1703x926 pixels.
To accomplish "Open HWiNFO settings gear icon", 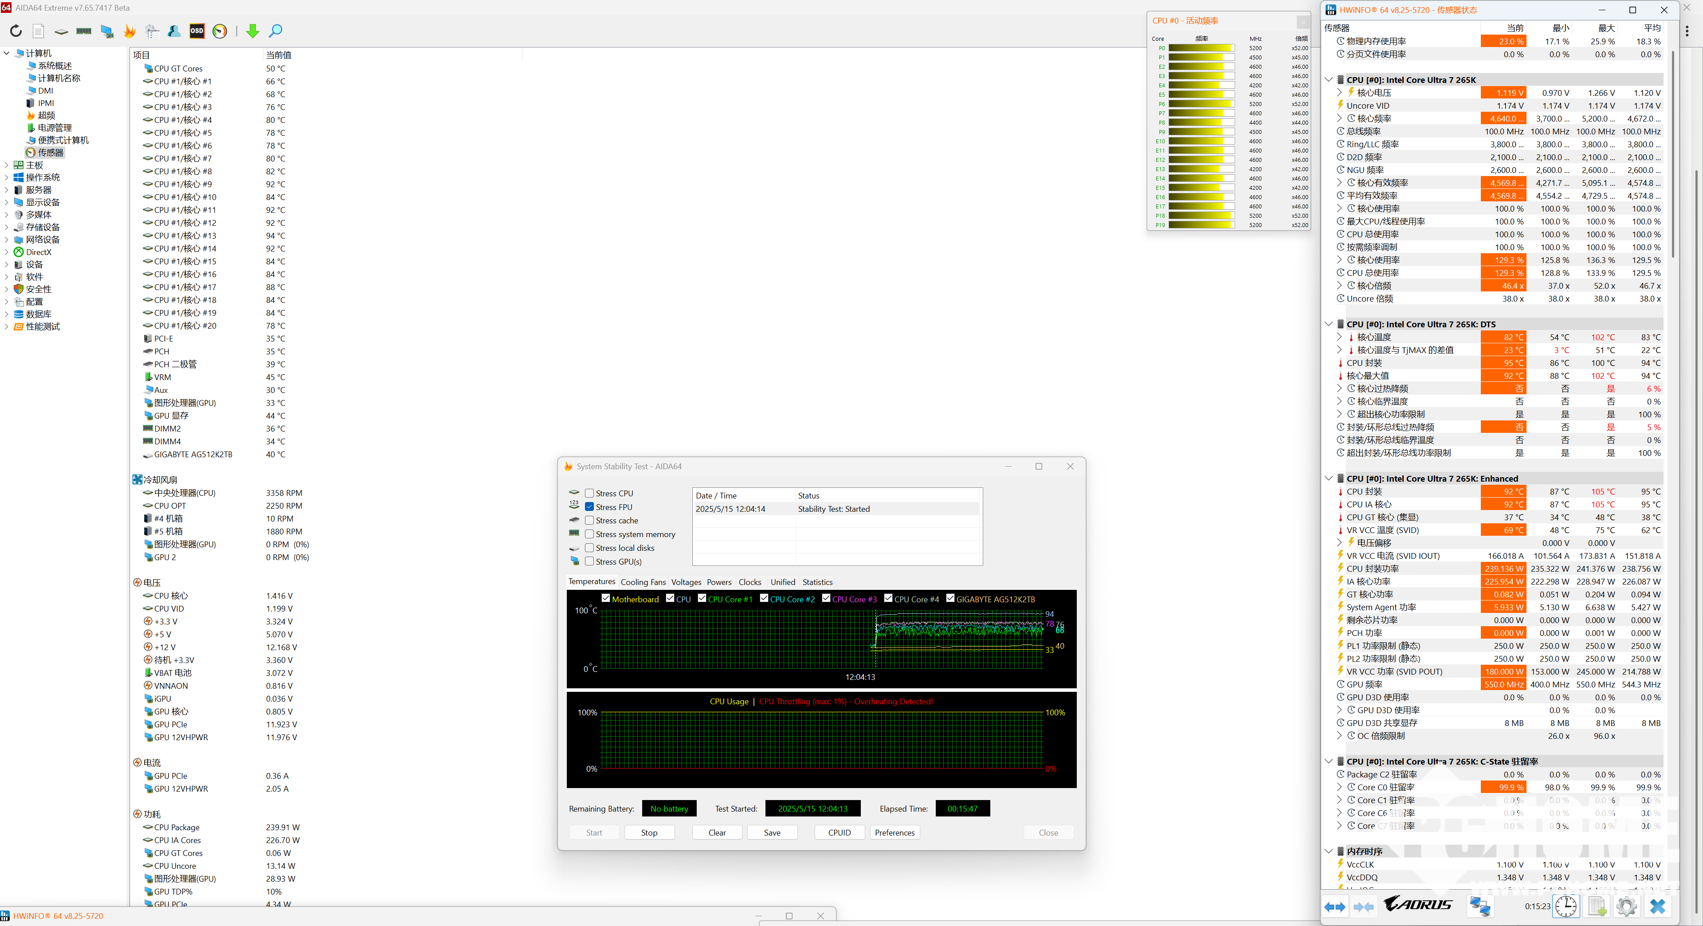I will coord(1626,906).
